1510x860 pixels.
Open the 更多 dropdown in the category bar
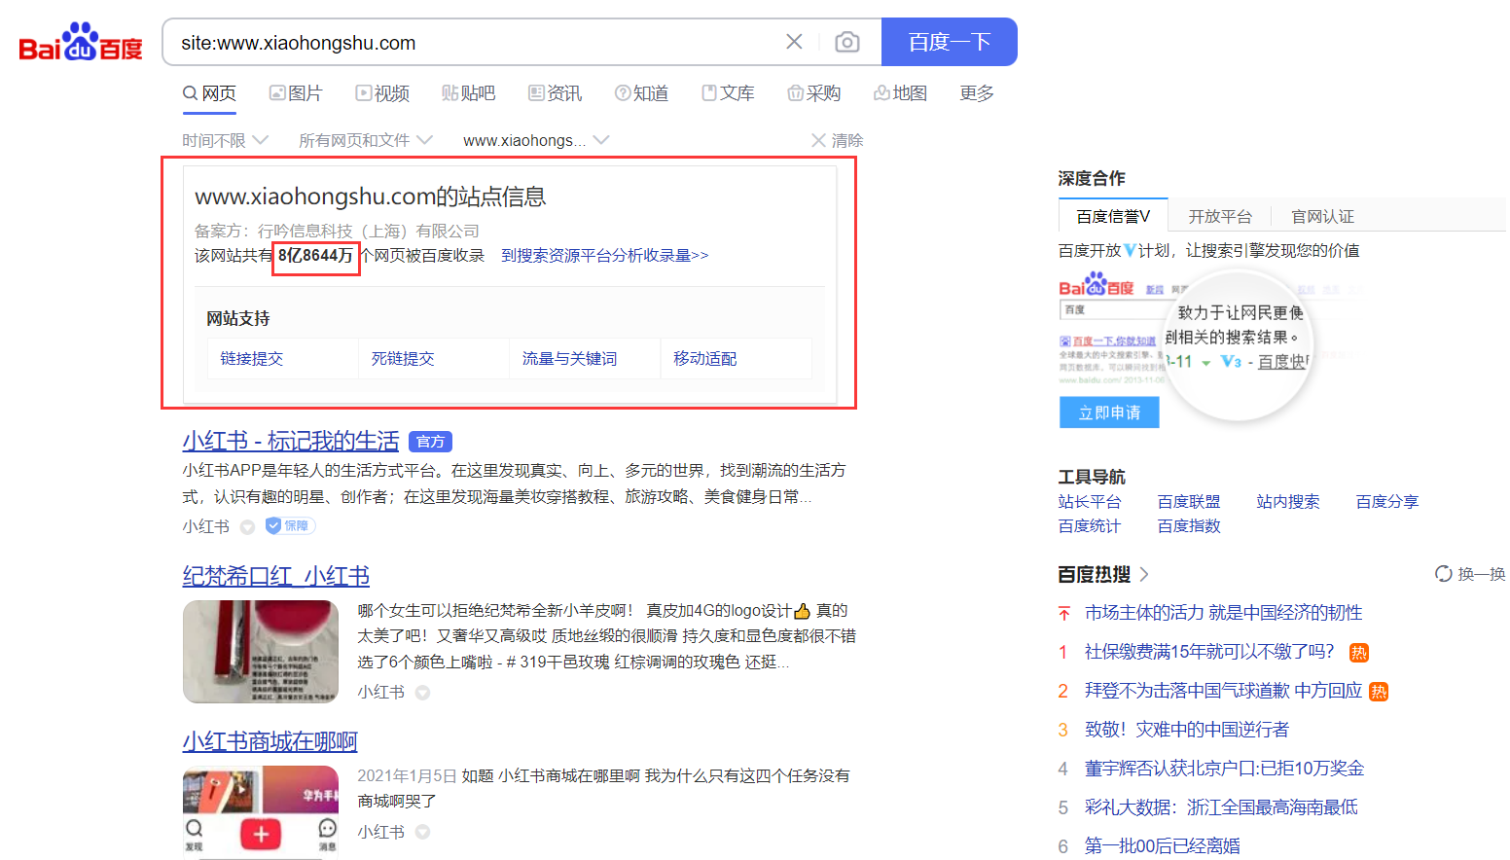click(x=976, y=92)
